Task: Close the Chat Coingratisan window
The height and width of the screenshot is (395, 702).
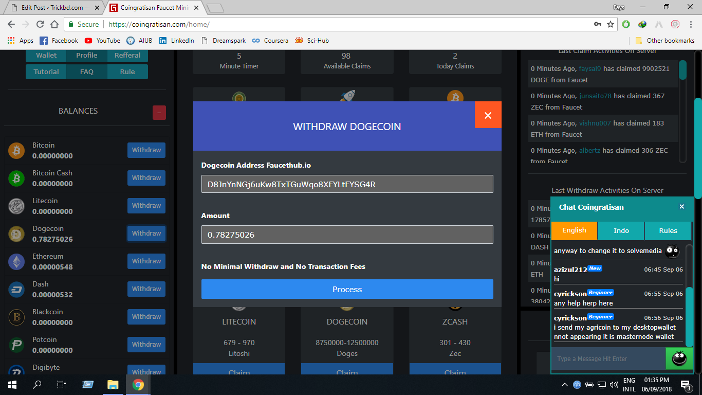Action: (681, 207)
